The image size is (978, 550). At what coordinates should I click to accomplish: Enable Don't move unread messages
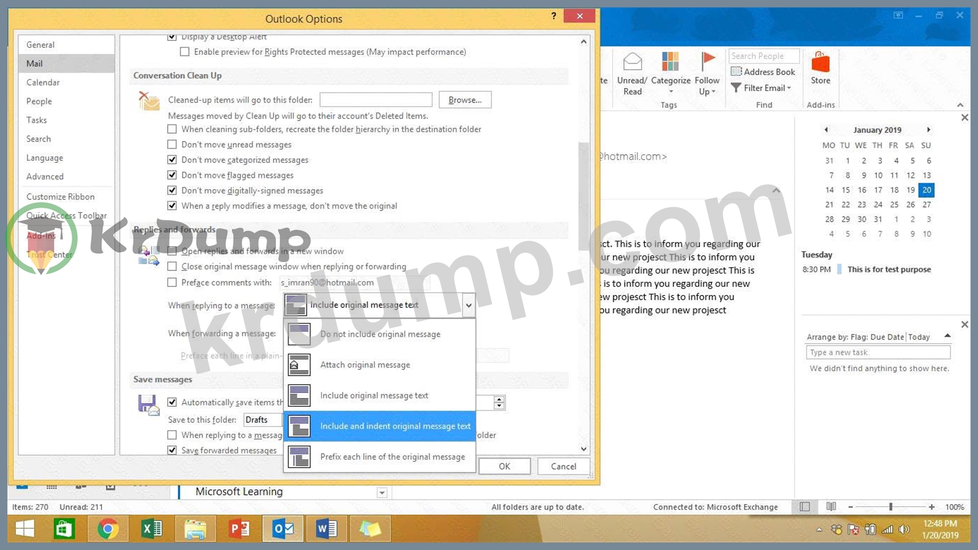point(172,144)
